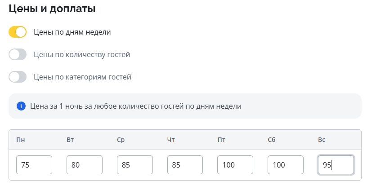
Task: Click the Tuesday price field showing 80
Action: point(85,165)
